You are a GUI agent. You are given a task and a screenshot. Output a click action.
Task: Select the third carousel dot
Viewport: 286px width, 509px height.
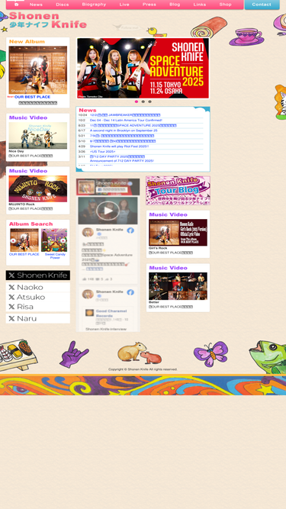(149, 101)
